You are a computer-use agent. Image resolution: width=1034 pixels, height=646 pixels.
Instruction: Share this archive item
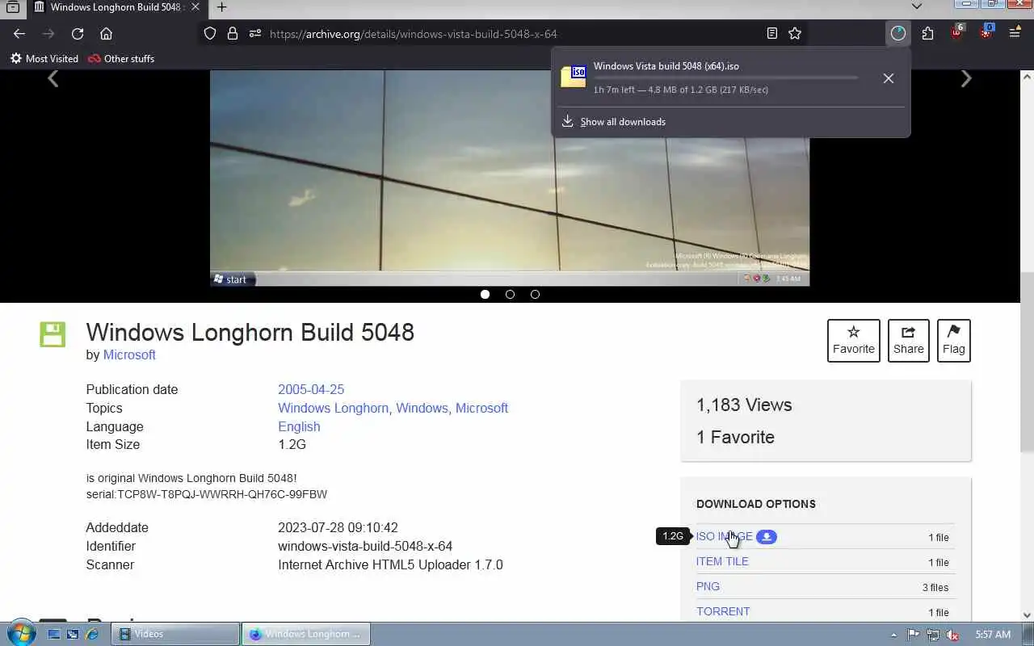coord(909,341)
